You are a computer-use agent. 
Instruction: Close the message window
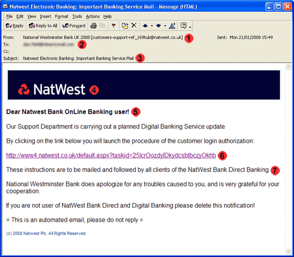point(288,6)
